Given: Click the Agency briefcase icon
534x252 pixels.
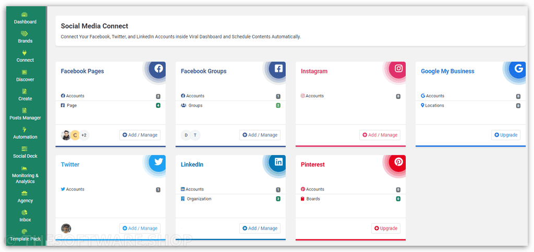Looking at the screenshot, I should point(24,193).
